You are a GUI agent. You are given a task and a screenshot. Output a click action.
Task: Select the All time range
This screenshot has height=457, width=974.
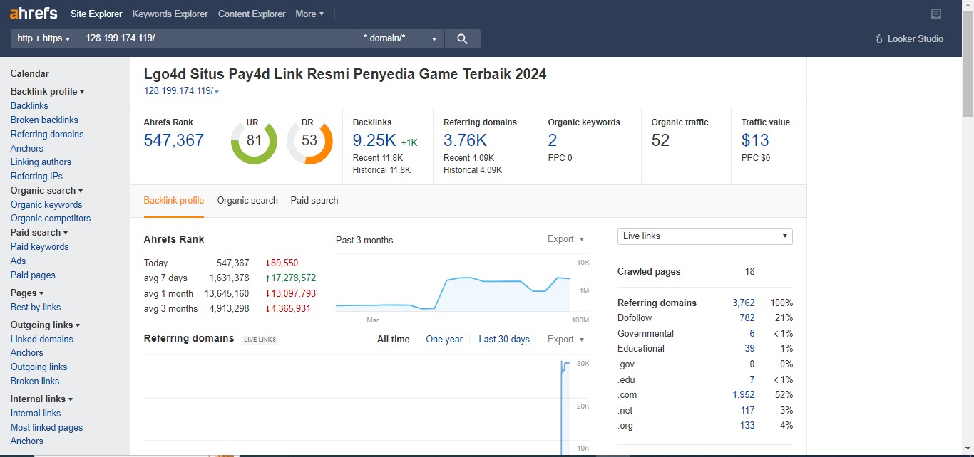[394, 340]
